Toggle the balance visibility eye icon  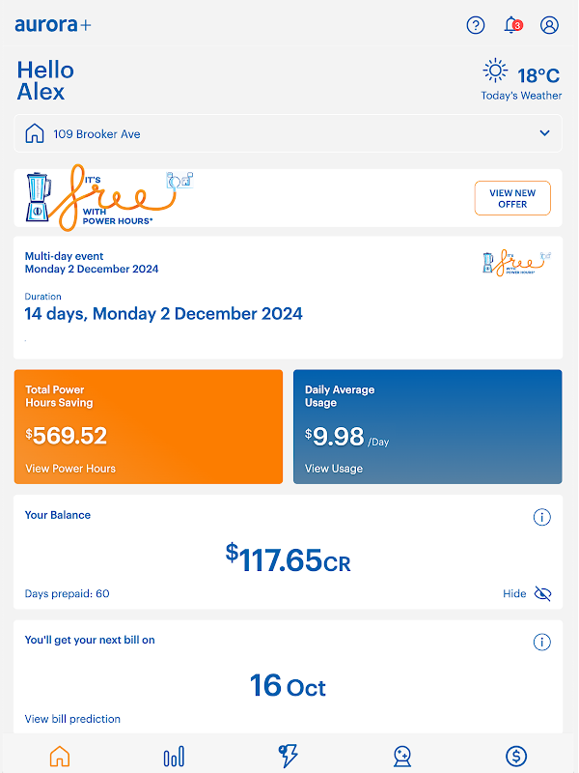(x=542, y=593)
